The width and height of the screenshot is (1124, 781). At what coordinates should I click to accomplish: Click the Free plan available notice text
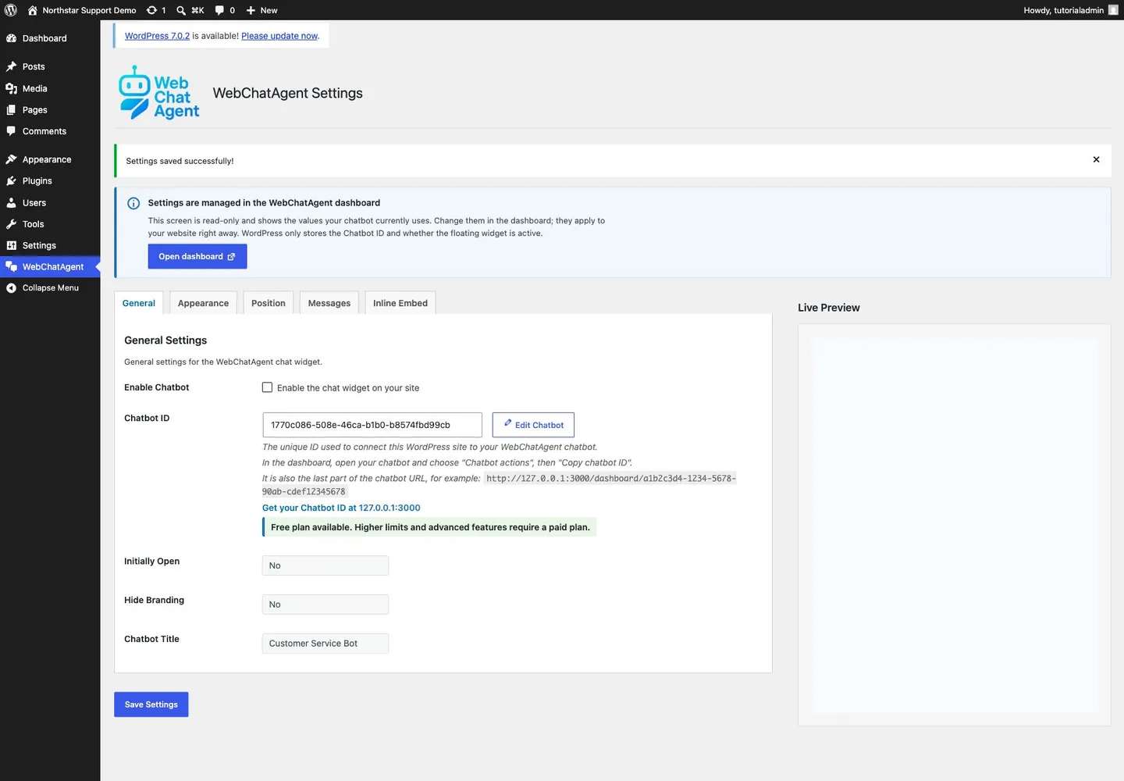(x=430, y=527)
